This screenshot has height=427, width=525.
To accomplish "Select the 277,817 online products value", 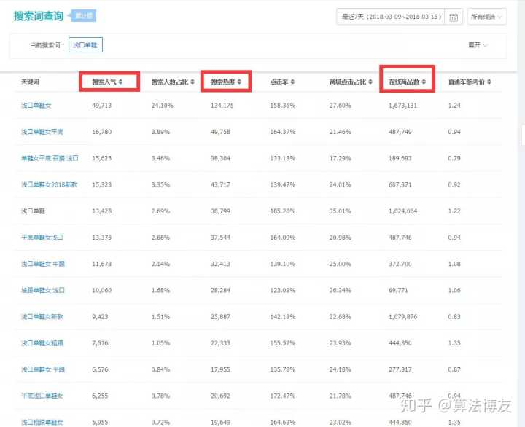I will (x=400, y=369).
